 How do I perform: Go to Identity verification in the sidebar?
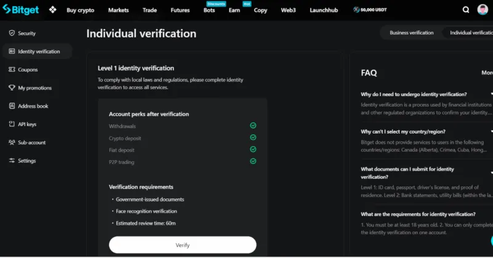pos(38,51)
